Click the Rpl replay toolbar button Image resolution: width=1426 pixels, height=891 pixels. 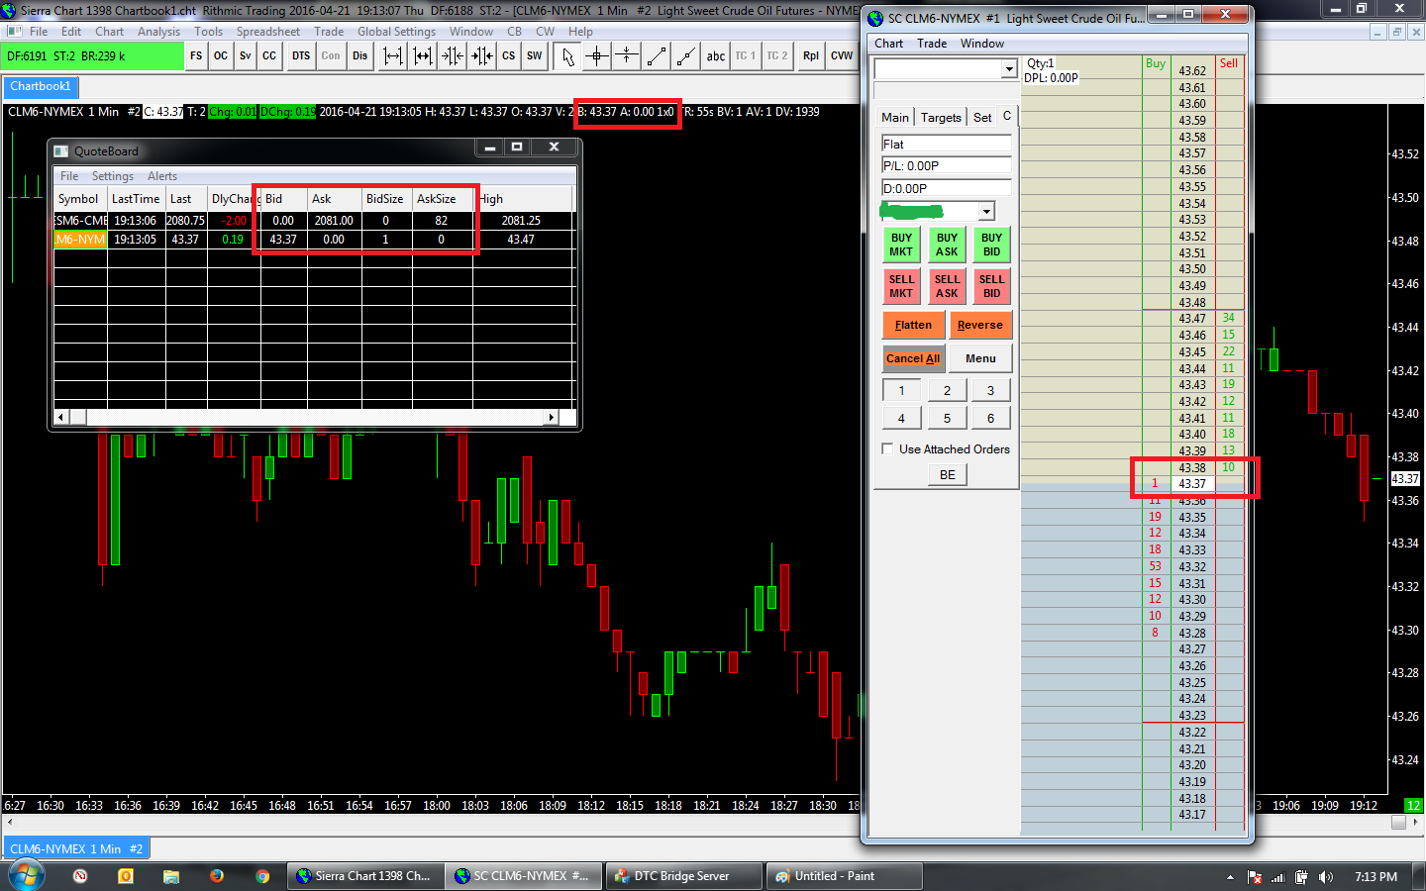point(811,56)
